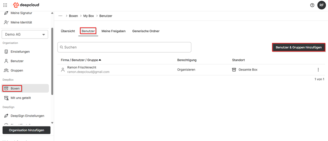This screenshot has width=328, height=141.
Task: Open the help question mark icon
Action: [x=312, y=5]
